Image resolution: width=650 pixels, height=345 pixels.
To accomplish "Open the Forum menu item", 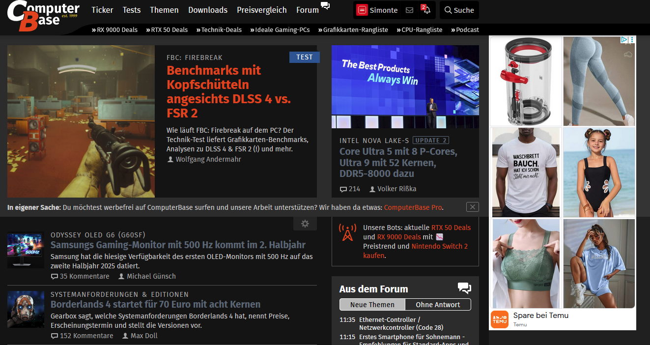I will click(308, 10).
